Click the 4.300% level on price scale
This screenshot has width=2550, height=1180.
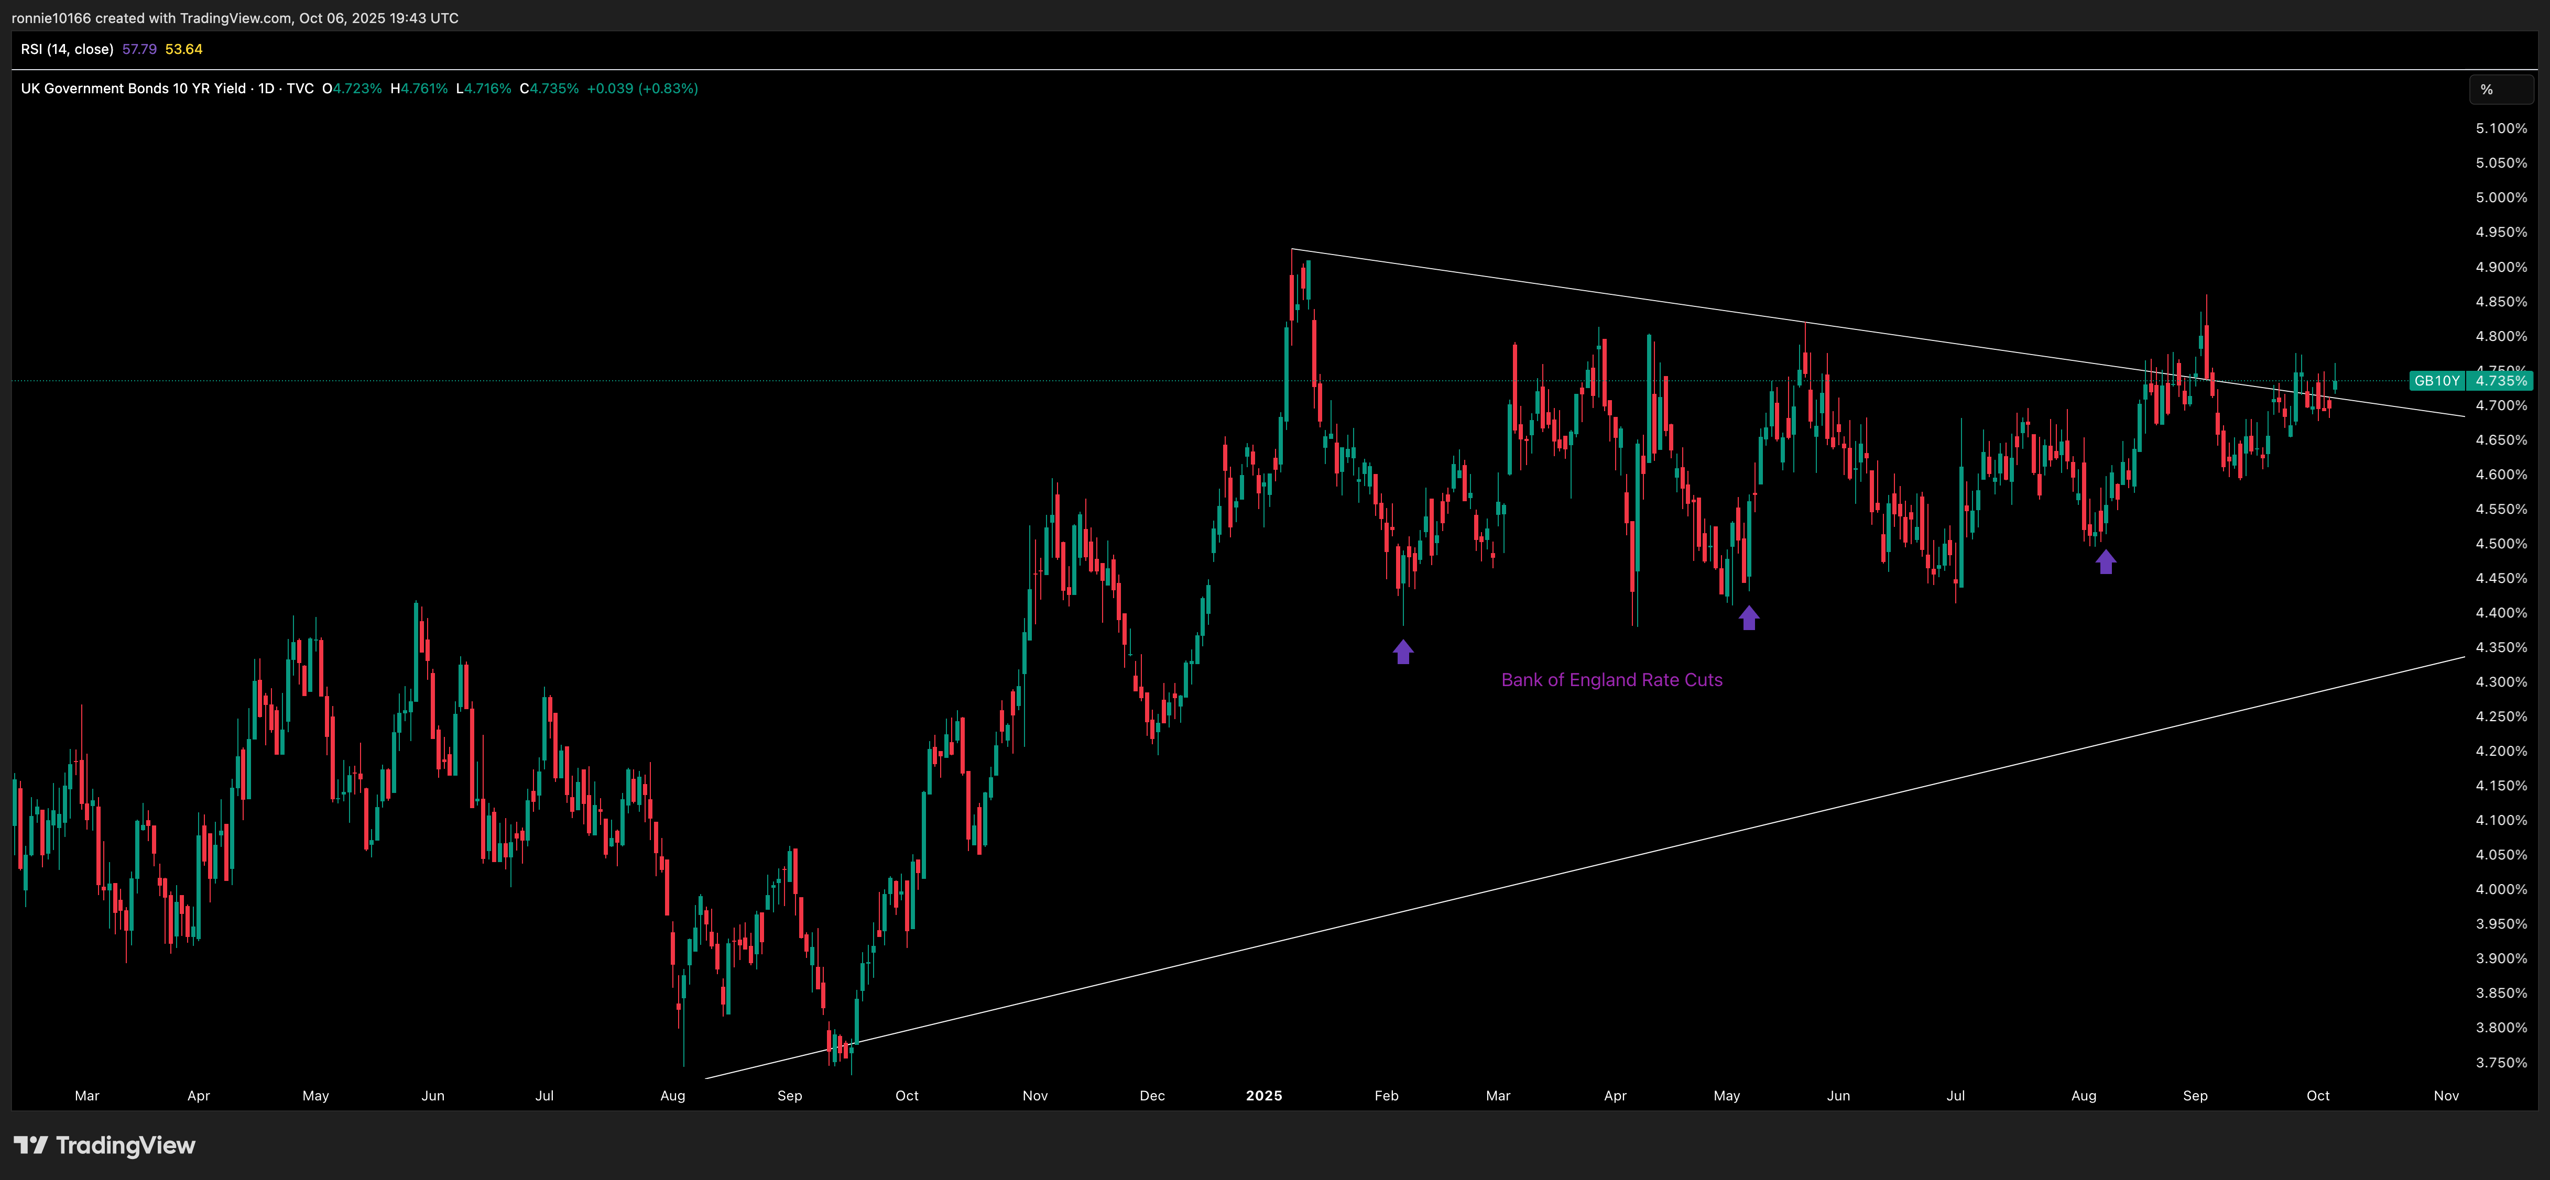2501,682
